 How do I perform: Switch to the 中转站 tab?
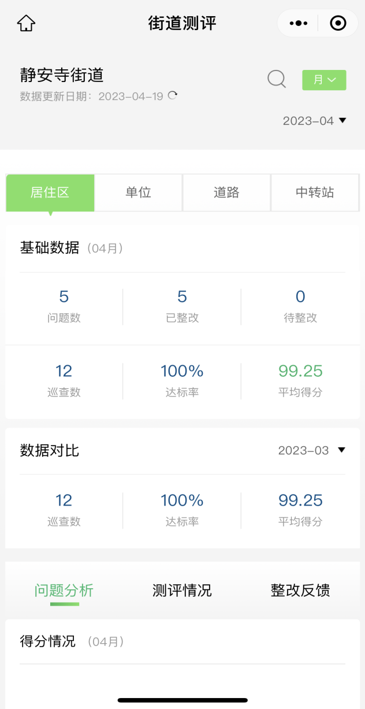315,193
